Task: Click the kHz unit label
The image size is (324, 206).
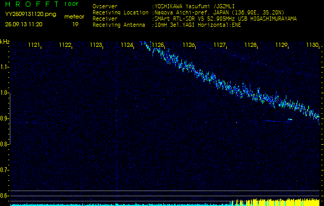Action: tap(5, 42)
